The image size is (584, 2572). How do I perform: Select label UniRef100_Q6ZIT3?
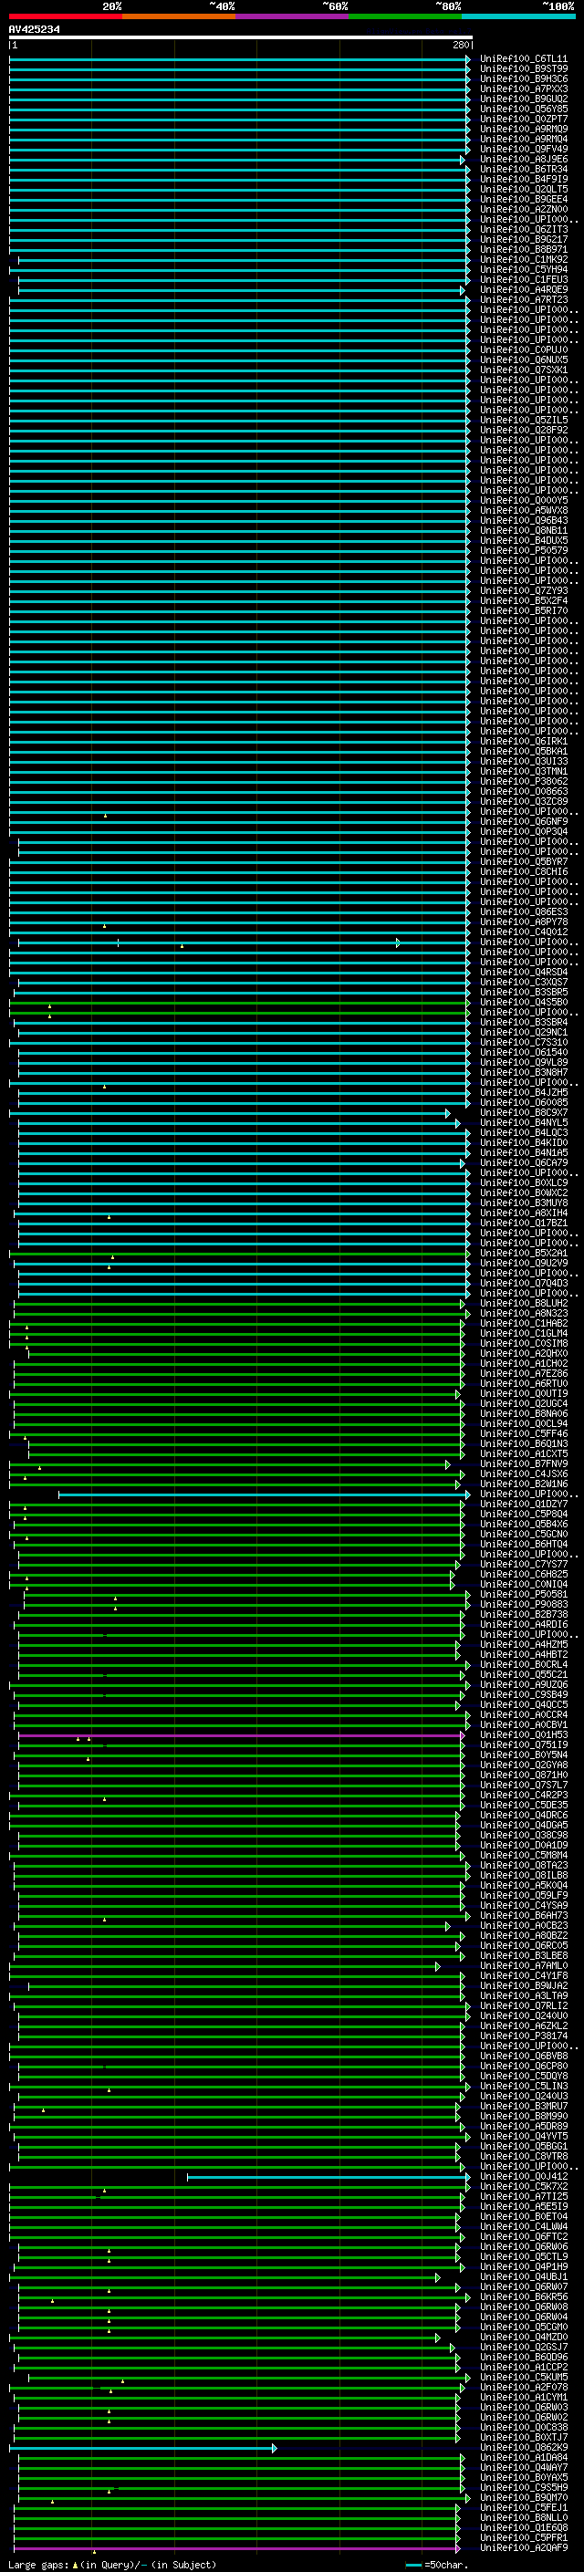pos(524,230)
